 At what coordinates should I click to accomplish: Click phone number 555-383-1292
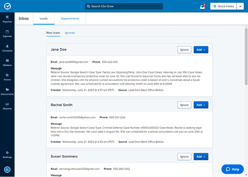pos(121,169)
